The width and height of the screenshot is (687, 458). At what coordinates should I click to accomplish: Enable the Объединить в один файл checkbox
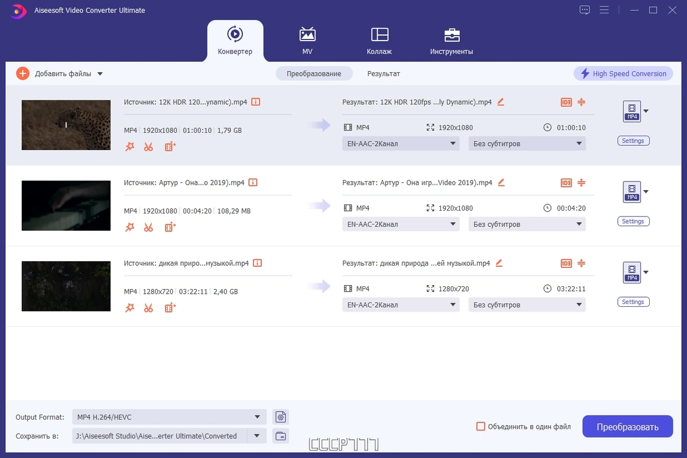click(x=481, y=427)
